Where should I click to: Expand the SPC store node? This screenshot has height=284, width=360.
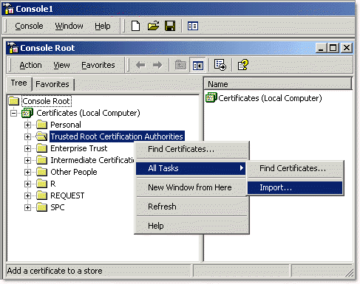click(27, 207)
